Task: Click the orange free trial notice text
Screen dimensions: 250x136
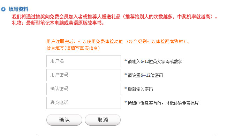Action: [118, 42]
